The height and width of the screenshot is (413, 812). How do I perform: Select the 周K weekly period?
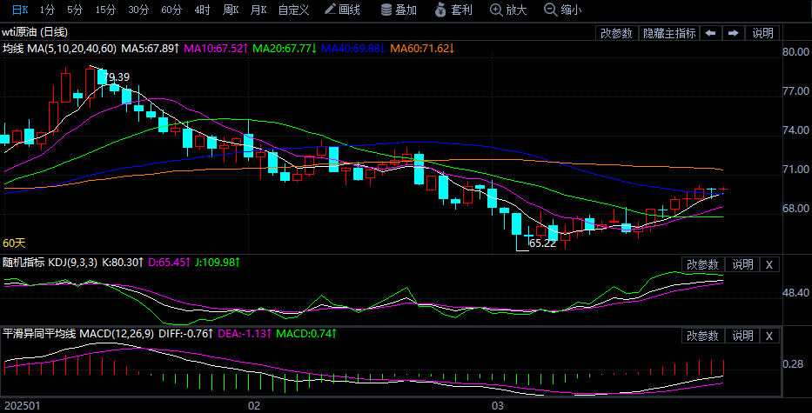coord(230,10)
